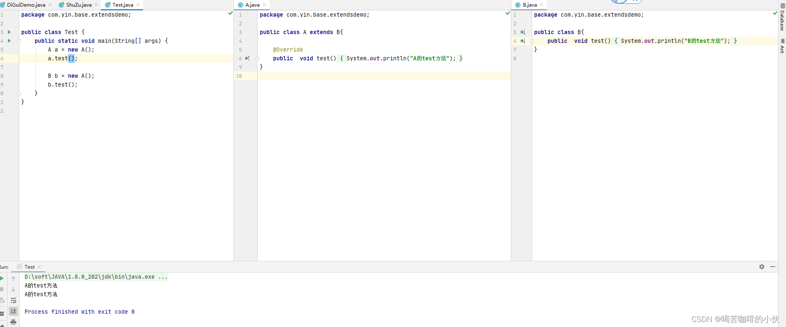Select the Test tab in Run panel
The height and width of the screenshot is (327, 786).
29,267
